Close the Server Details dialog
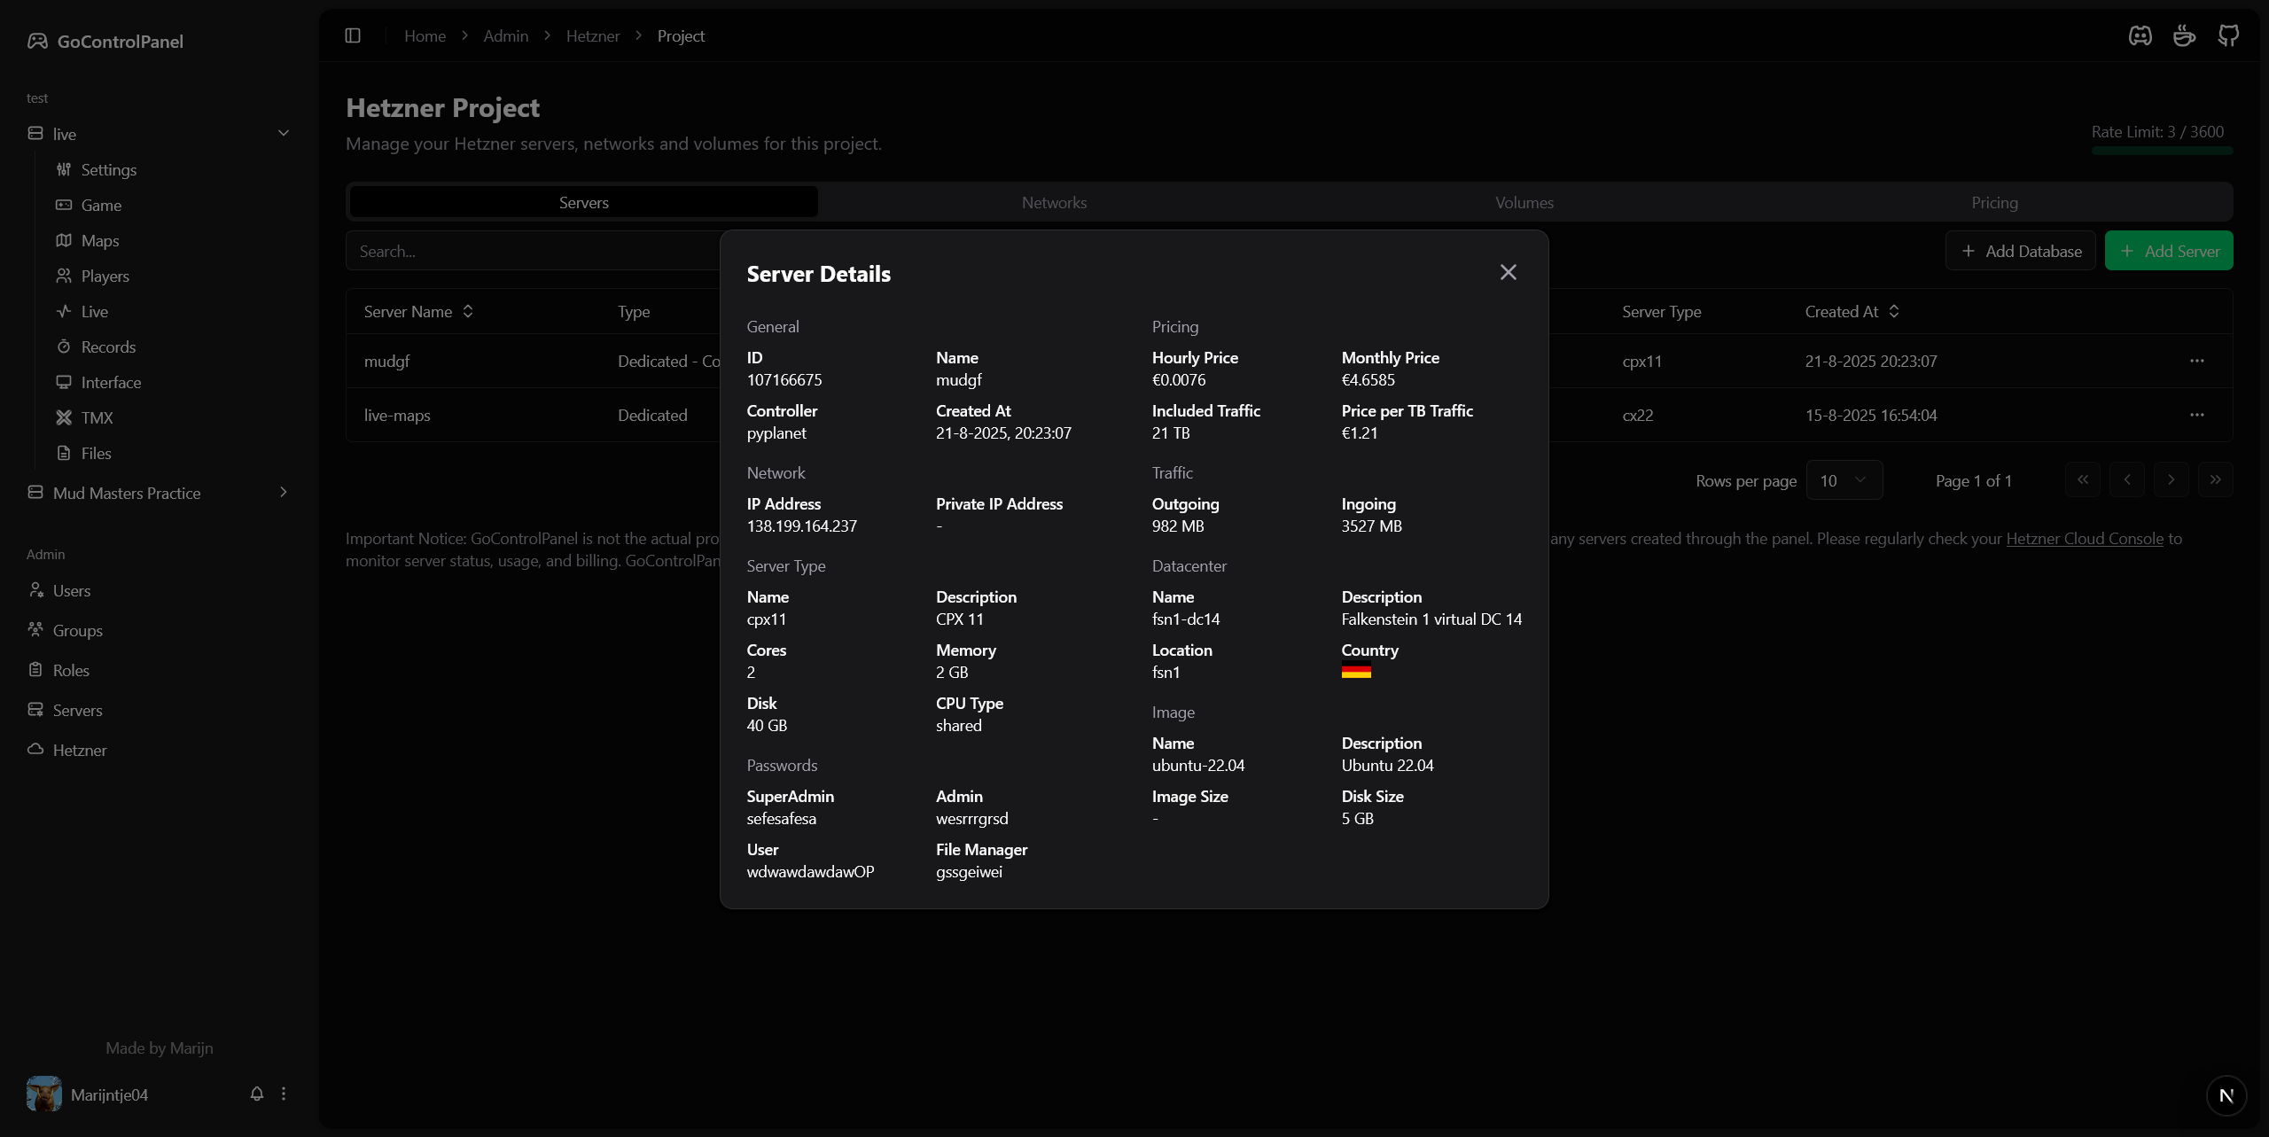2269x1137 pixels. pos(1508,272)
